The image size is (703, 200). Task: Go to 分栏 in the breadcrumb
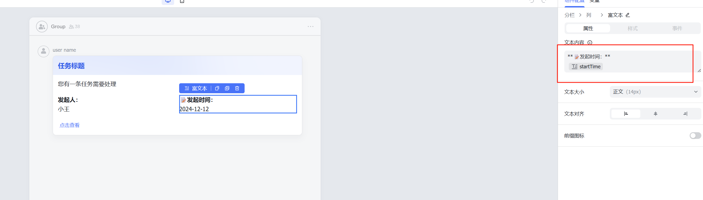point(570,15)
